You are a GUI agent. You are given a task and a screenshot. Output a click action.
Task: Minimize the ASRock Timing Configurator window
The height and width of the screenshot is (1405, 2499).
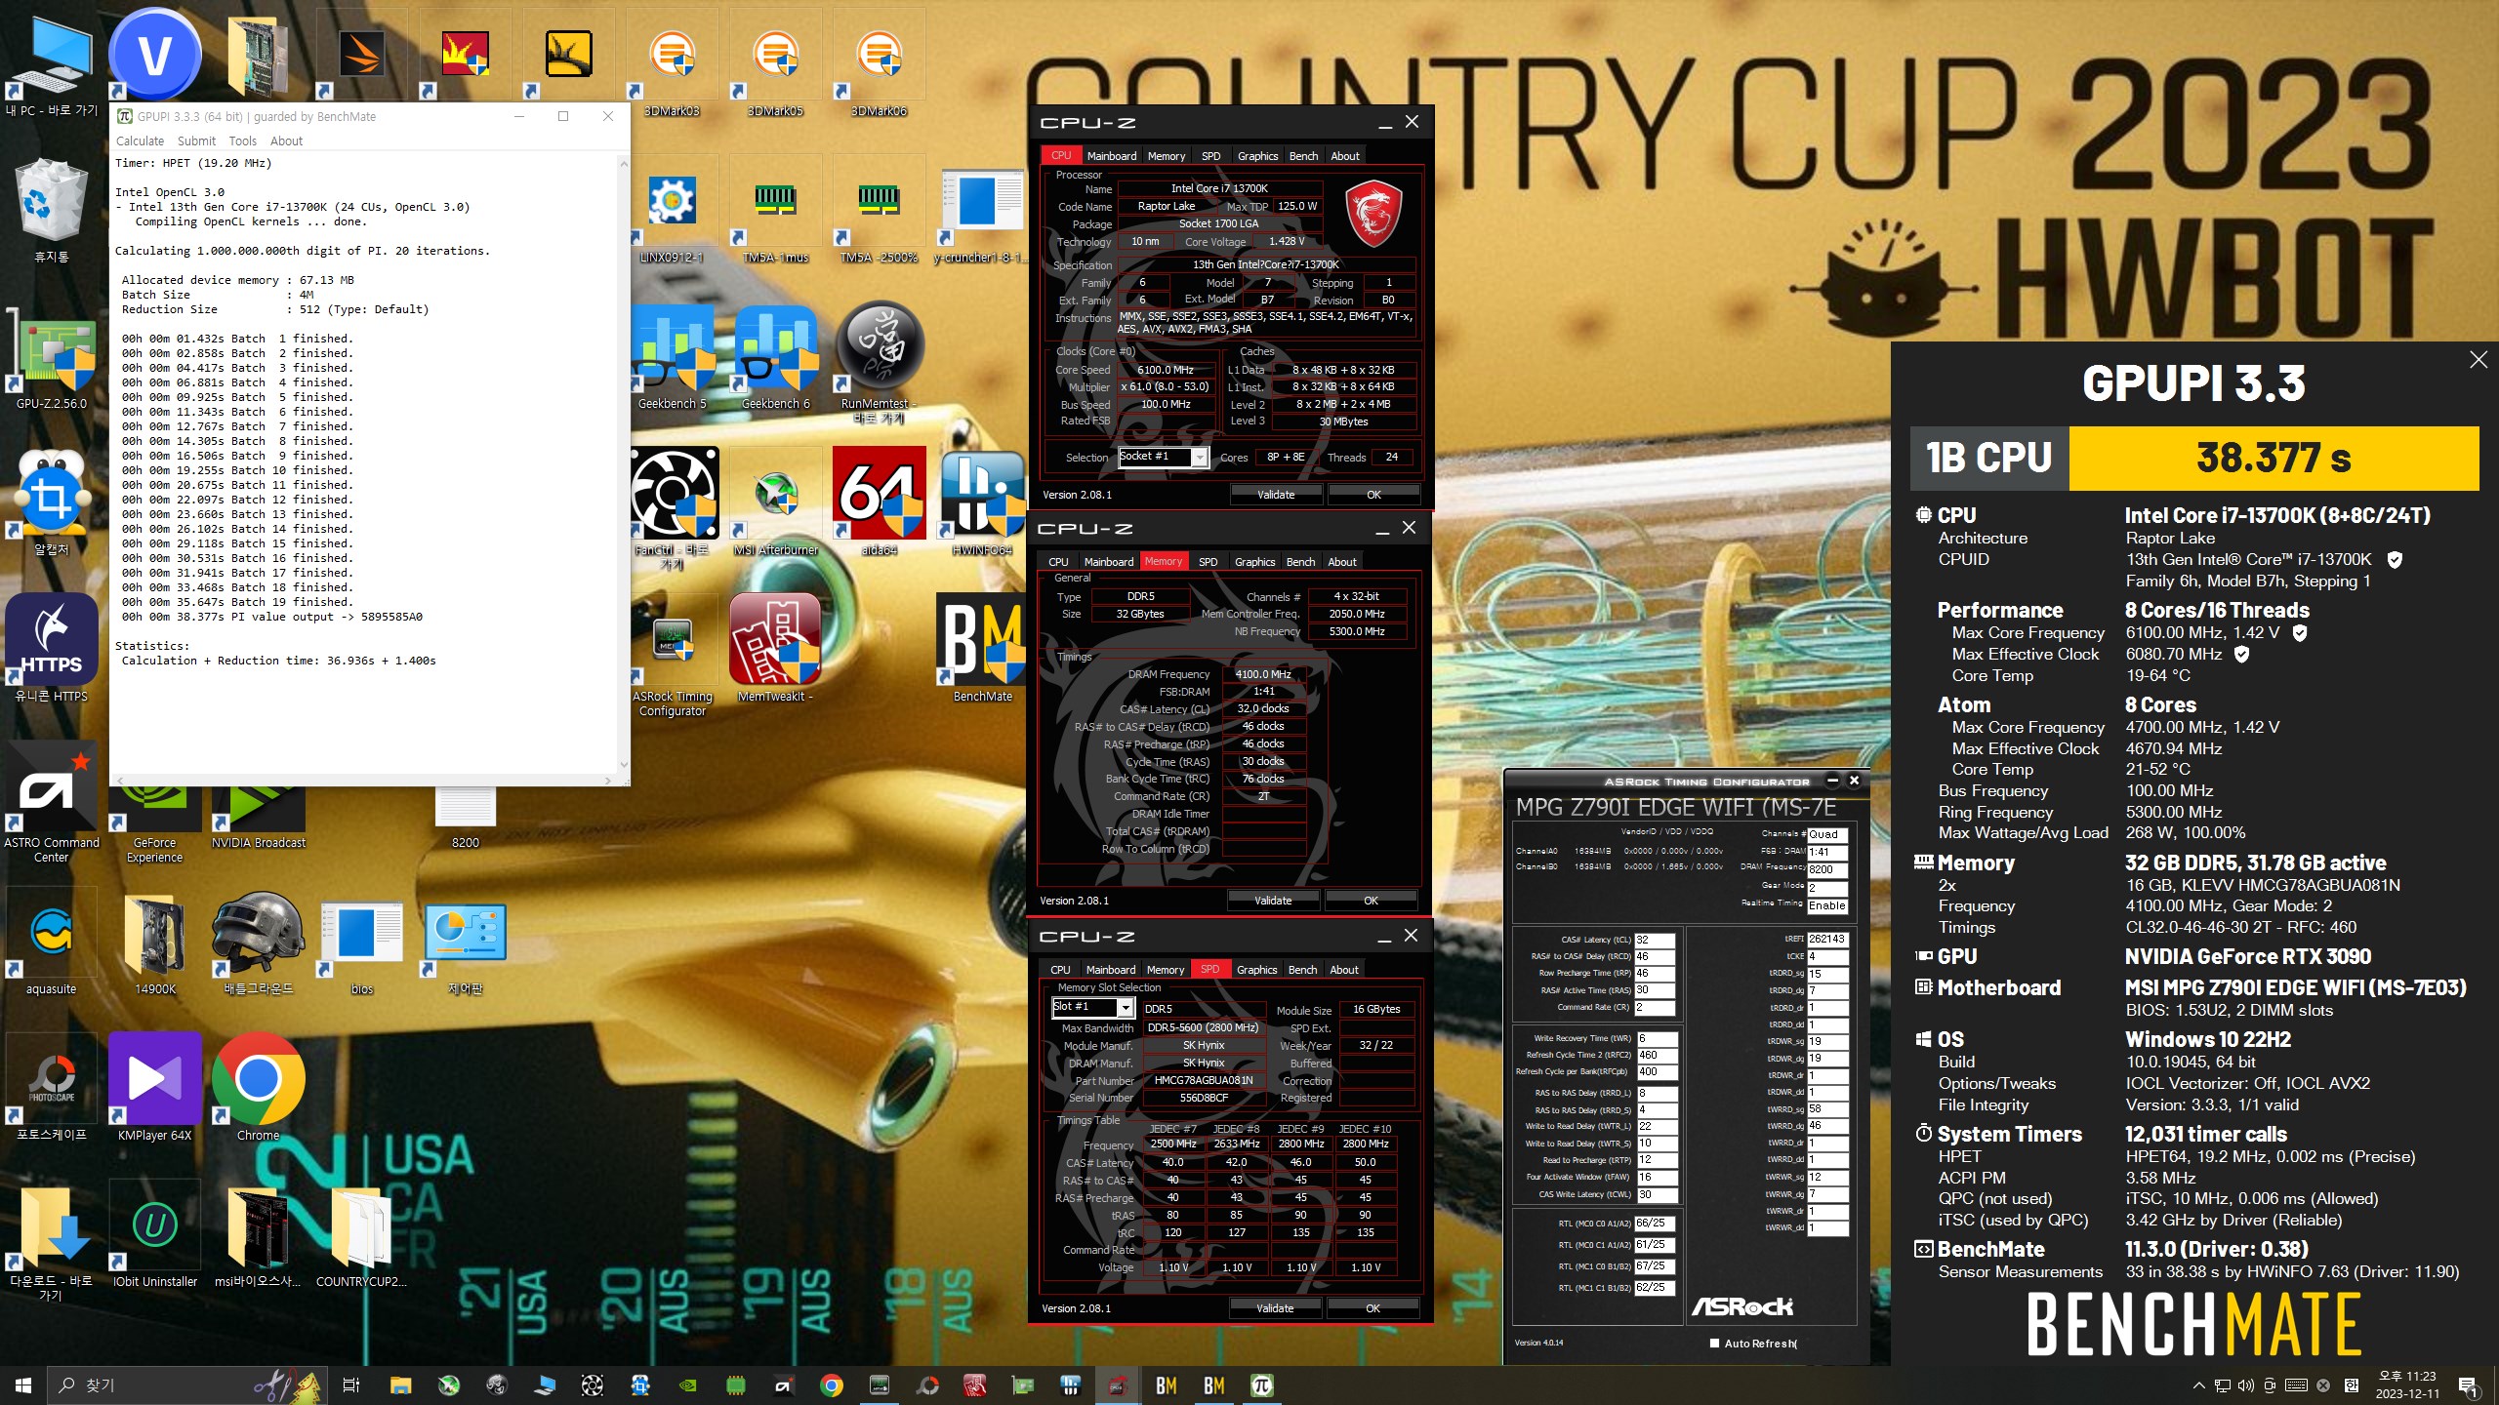pyautogui.click(x=1832, y=781)
